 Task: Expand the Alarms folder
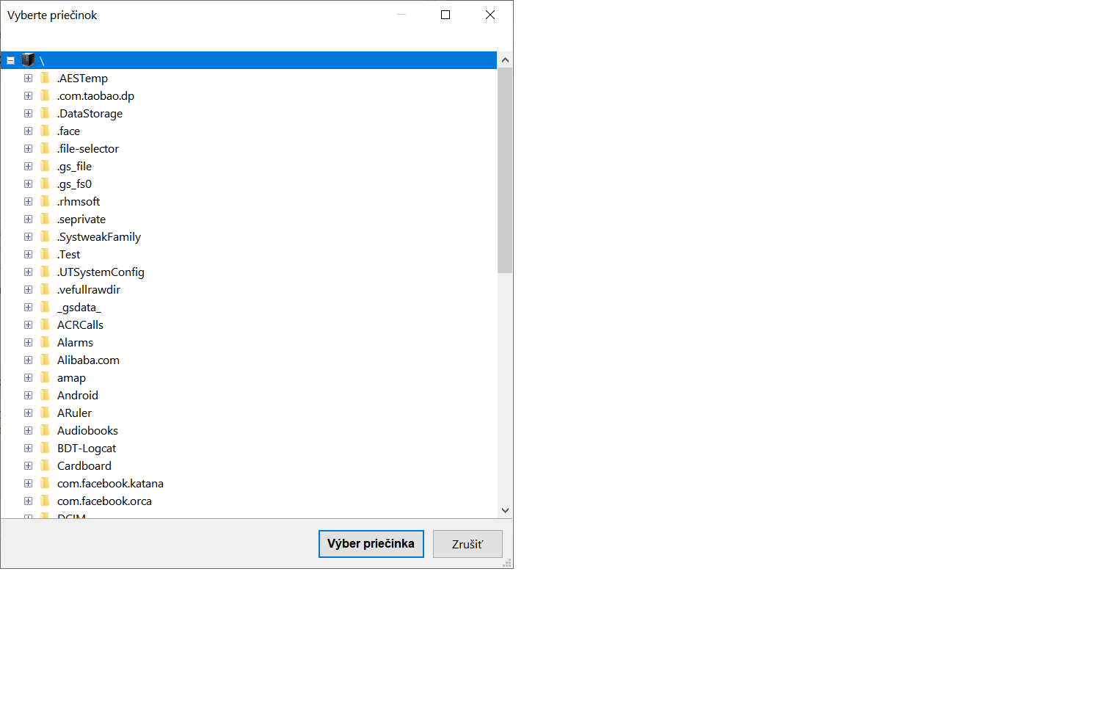tap(28, 342)
